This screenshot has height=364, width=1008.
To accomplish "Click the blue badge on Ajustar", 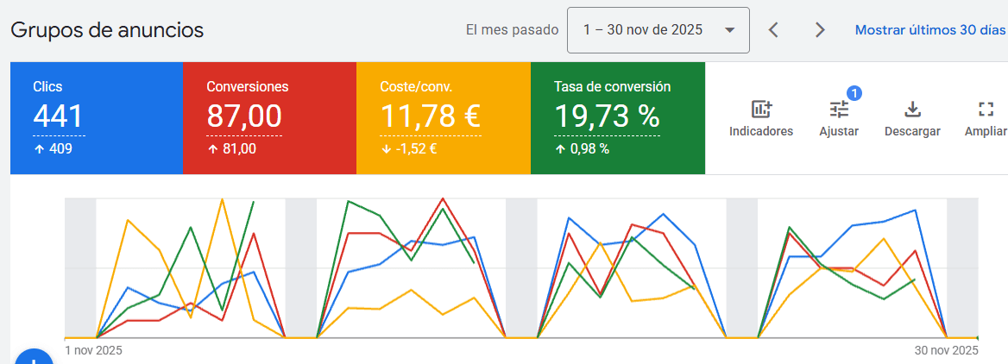I will point(854,93).
